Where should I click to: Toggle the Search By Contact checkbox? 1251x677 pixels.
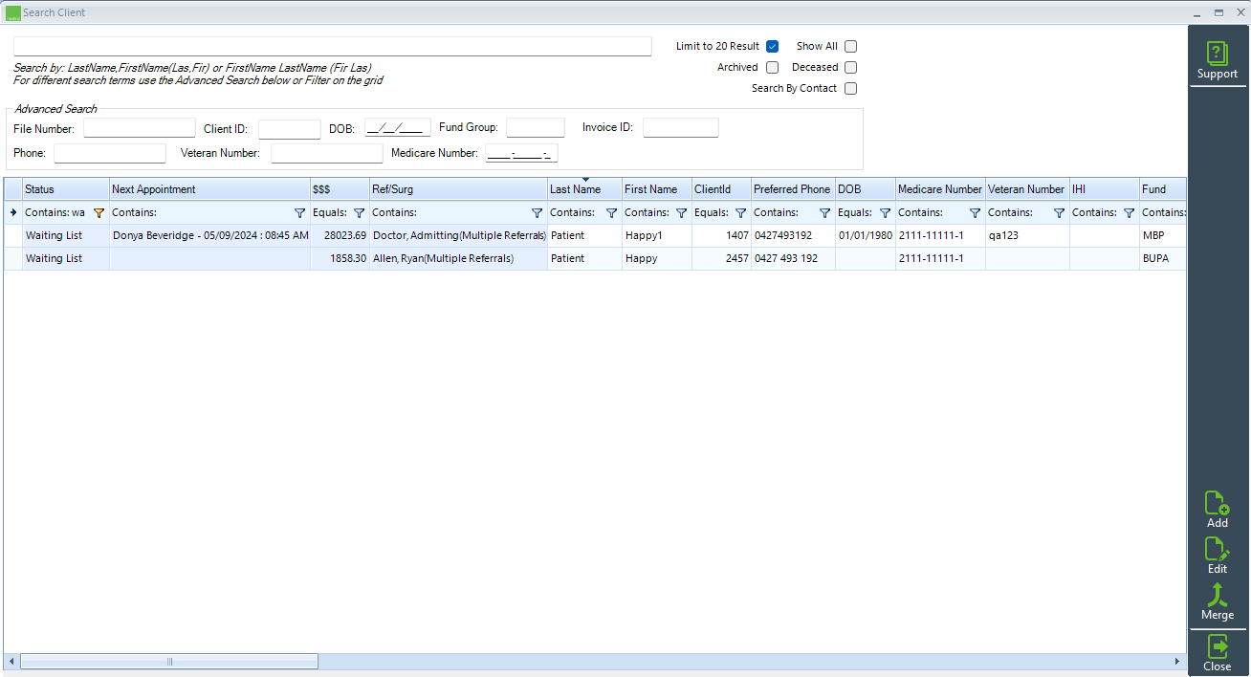[850, 89]
